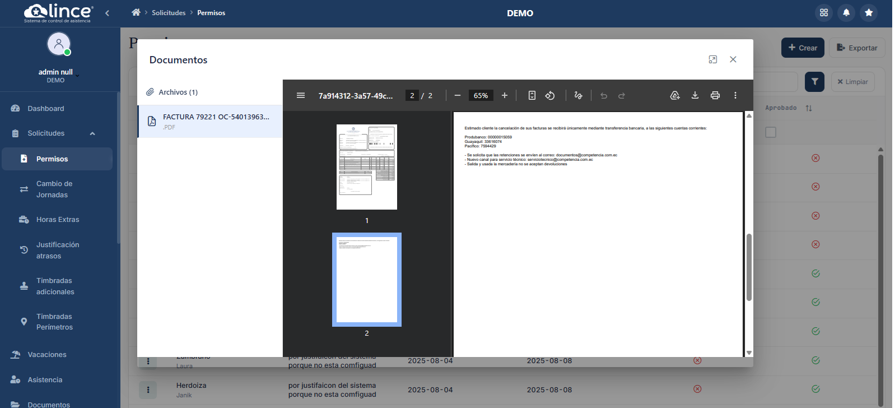Select page 1 thumbnail in PDF sidebar
The height and width of the screenshot is (408, 895).
(x=367, y=167)
